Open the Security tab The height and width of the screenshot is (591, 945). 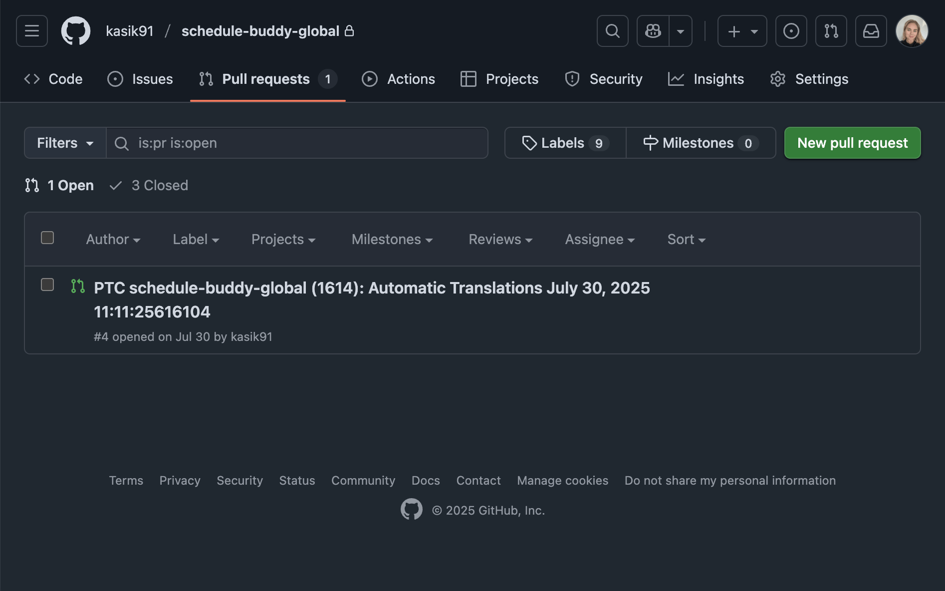[603, 79]
